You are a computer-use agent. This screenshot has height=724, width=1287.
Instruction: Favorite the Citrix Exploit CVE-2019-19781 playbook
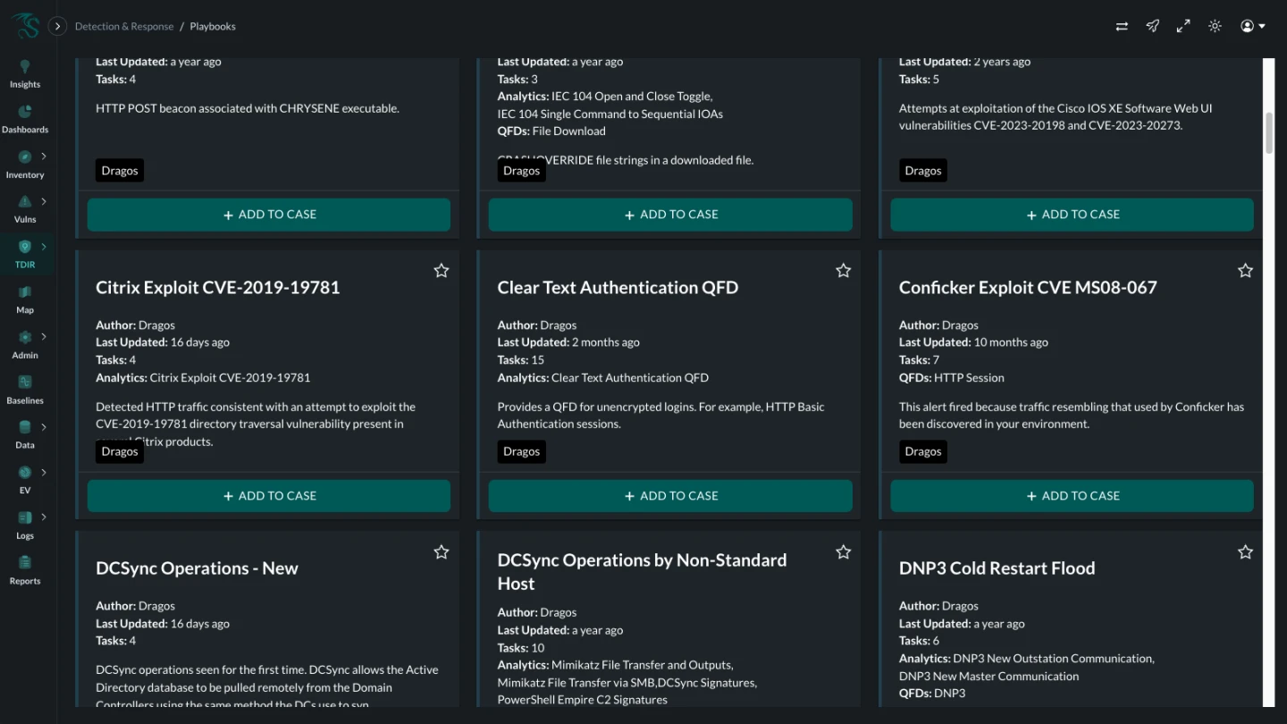[442, 271]
